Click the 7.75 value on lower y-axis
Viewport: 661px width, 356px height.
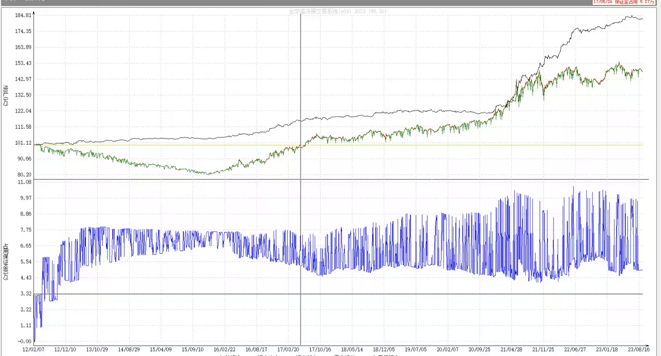point(25,230)
